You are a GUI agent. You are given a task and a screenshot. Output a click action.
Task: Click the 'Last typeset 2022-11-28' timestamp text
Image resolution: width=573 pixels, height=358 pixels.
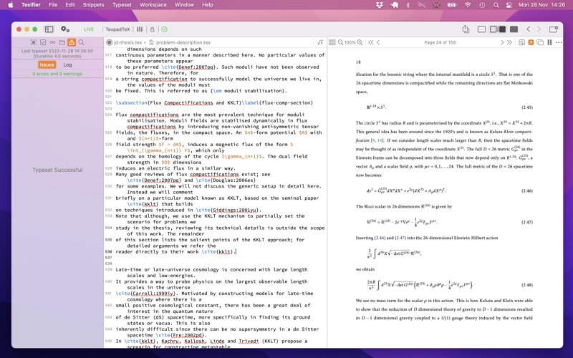tap(57, 51)
